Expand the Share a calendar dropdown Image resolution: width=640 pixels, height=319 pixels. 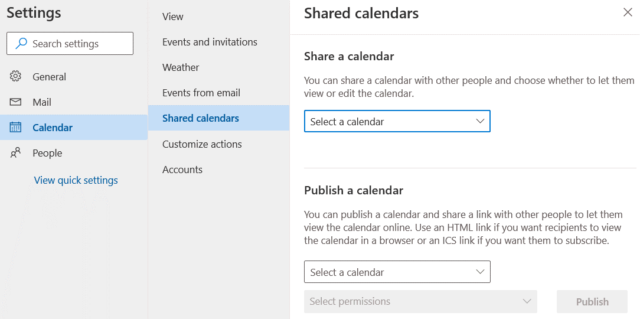tap(397, 122)
